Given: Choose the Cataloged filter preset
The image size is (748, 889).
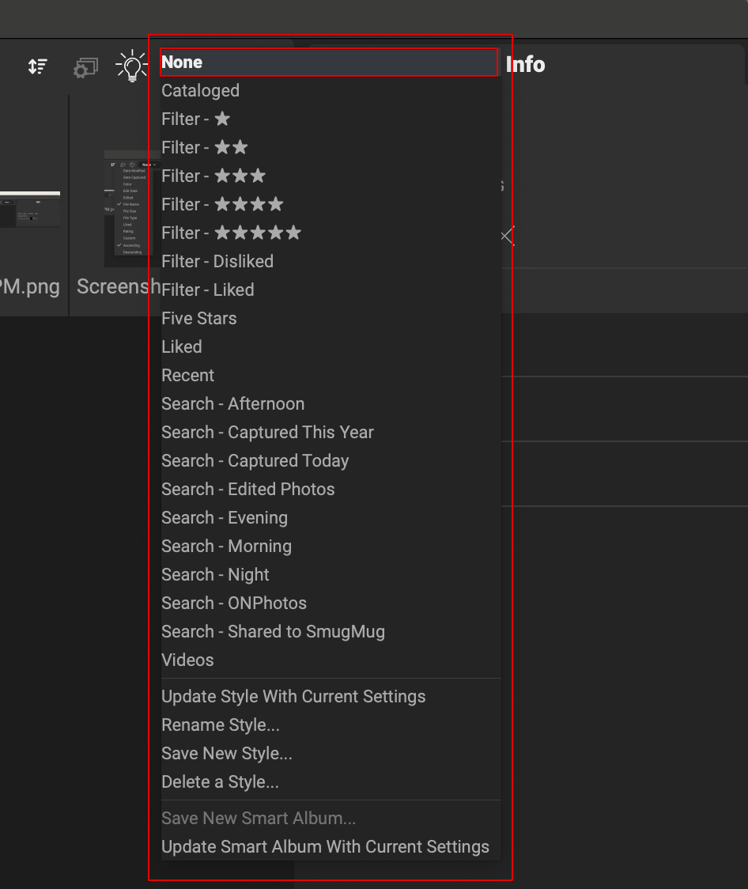Looking at the screenshot, I should click(200, 91).
